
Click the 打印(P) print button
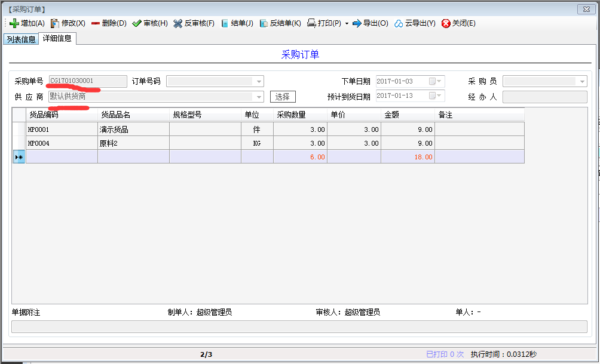[324, 23]
